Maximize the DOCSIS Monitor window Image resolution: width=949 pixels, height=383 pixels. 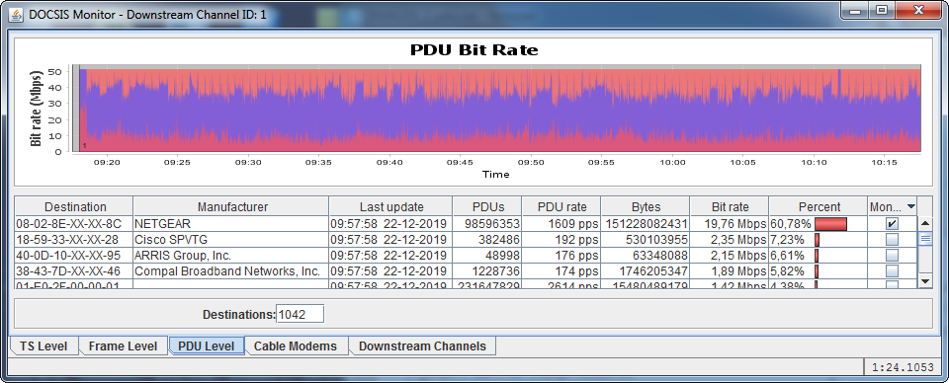click(x=881, y=10)
